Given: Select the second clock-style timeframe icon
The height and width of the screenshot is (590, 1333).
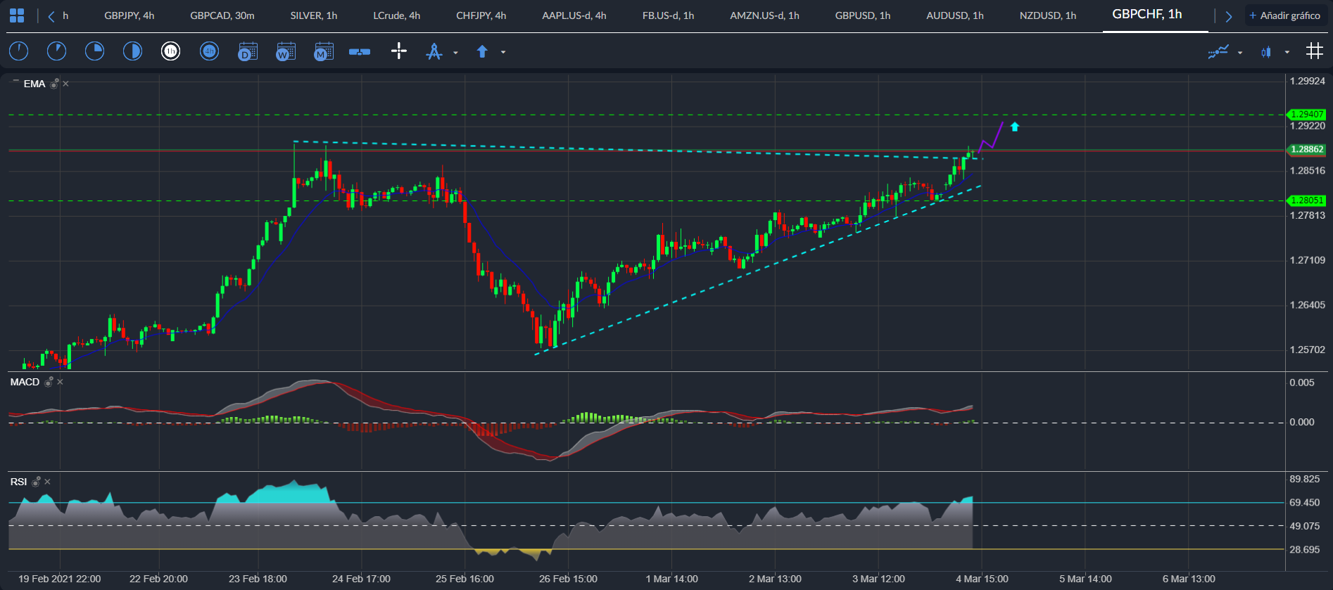Looking at the screenshot, I should point(56,51).
